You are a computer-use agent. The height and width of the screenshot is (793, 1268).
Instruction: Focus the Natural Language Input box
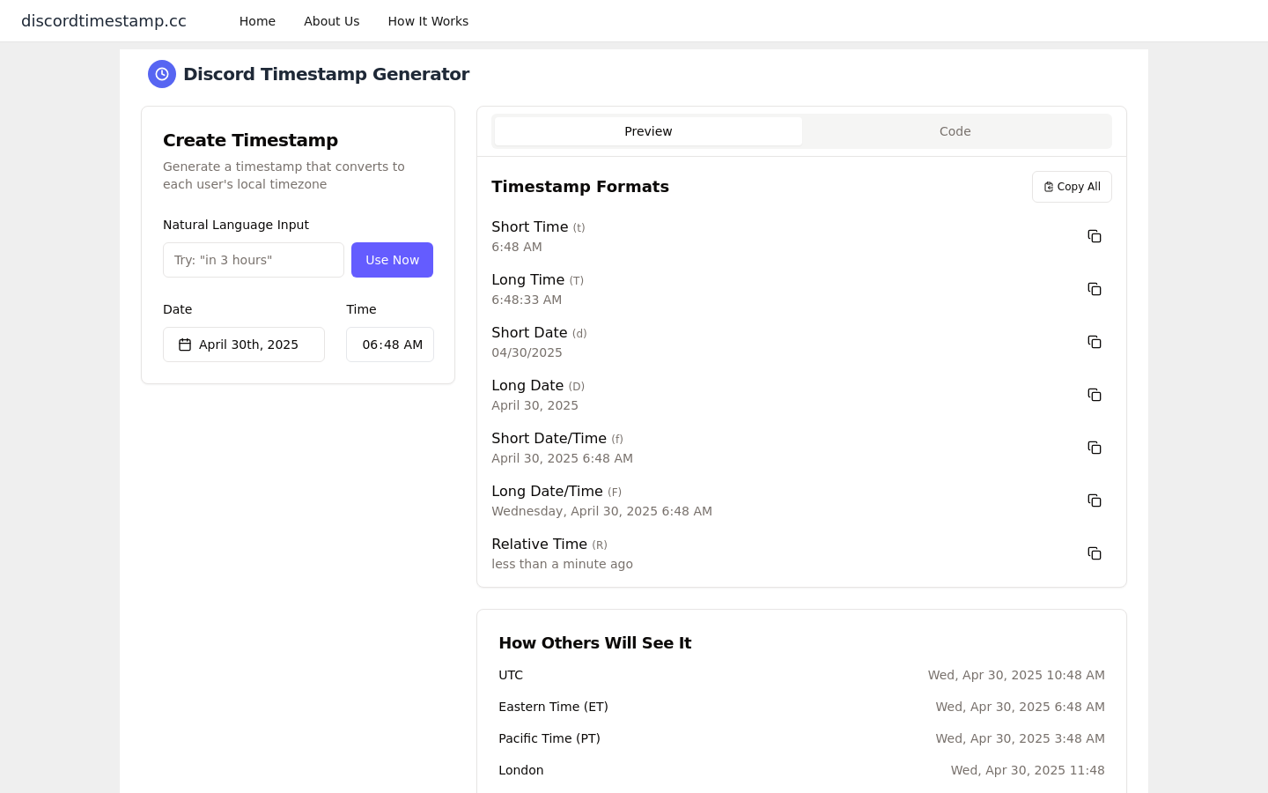tap(254, 260)
